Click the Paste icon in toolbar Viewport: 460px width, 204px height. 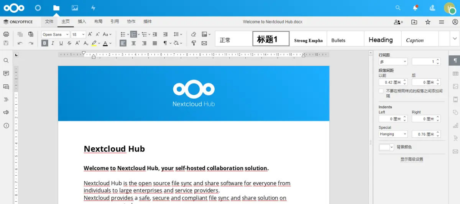(31, 34)
